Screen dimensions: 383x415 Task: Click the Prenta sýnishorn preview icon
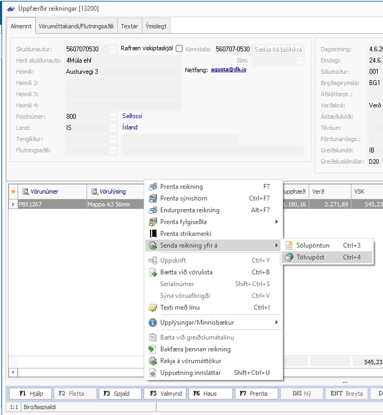(153, 198)
